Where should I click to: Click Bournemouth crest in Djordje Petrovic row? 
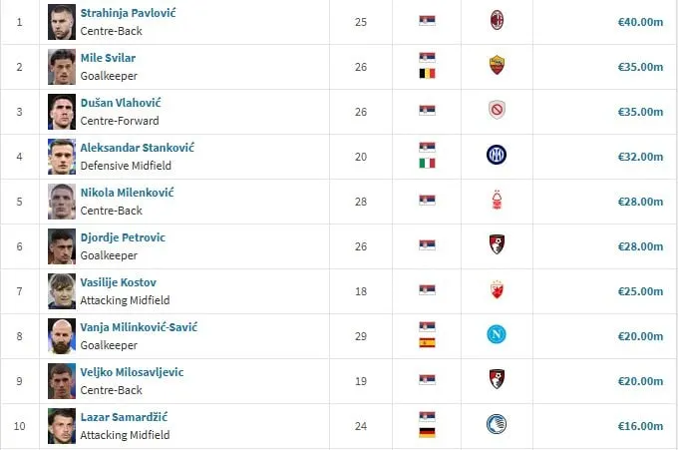click(x=497, y=244)
